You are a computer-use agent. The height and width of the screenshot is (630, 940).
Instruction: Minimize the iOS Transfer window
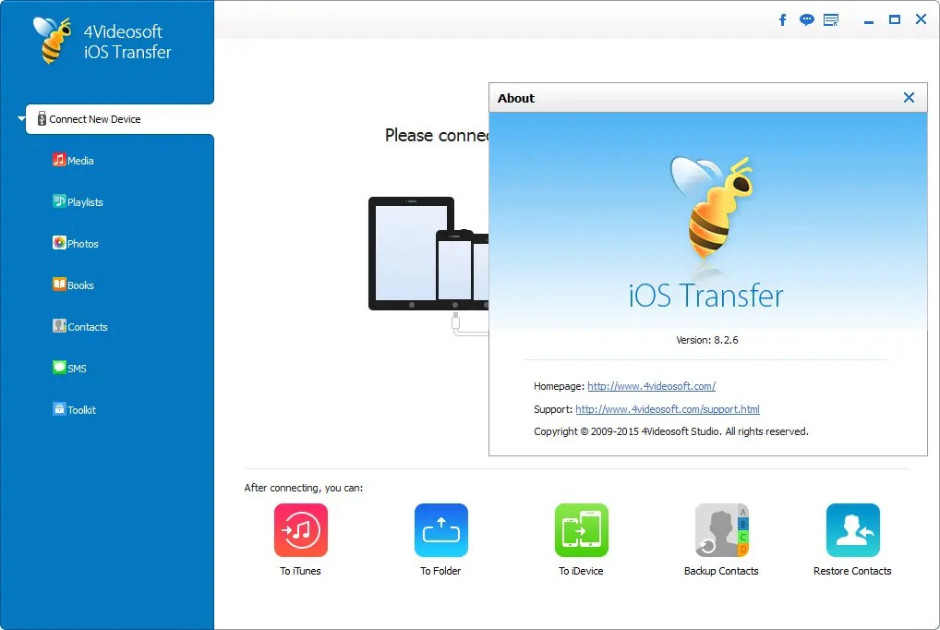point(869,22)
